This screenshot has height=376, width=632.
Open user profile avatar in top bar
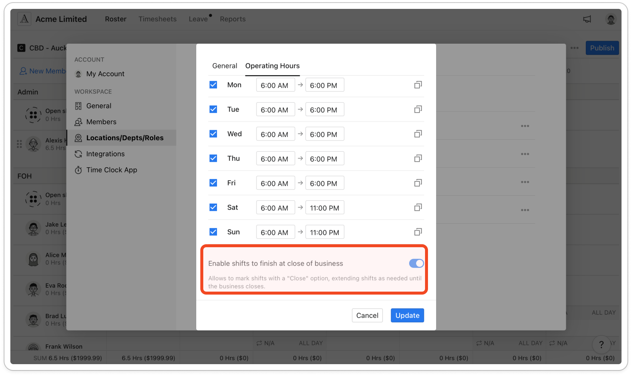pos(611,19)
